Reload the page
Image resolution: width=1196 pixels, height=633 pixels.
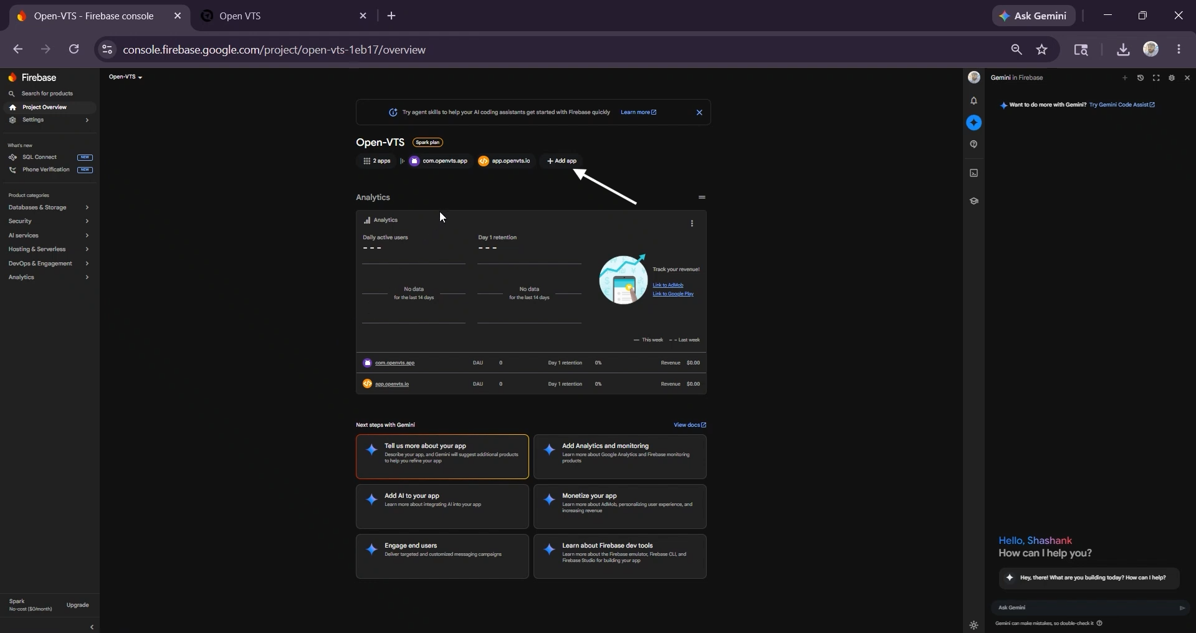point(74,49)
